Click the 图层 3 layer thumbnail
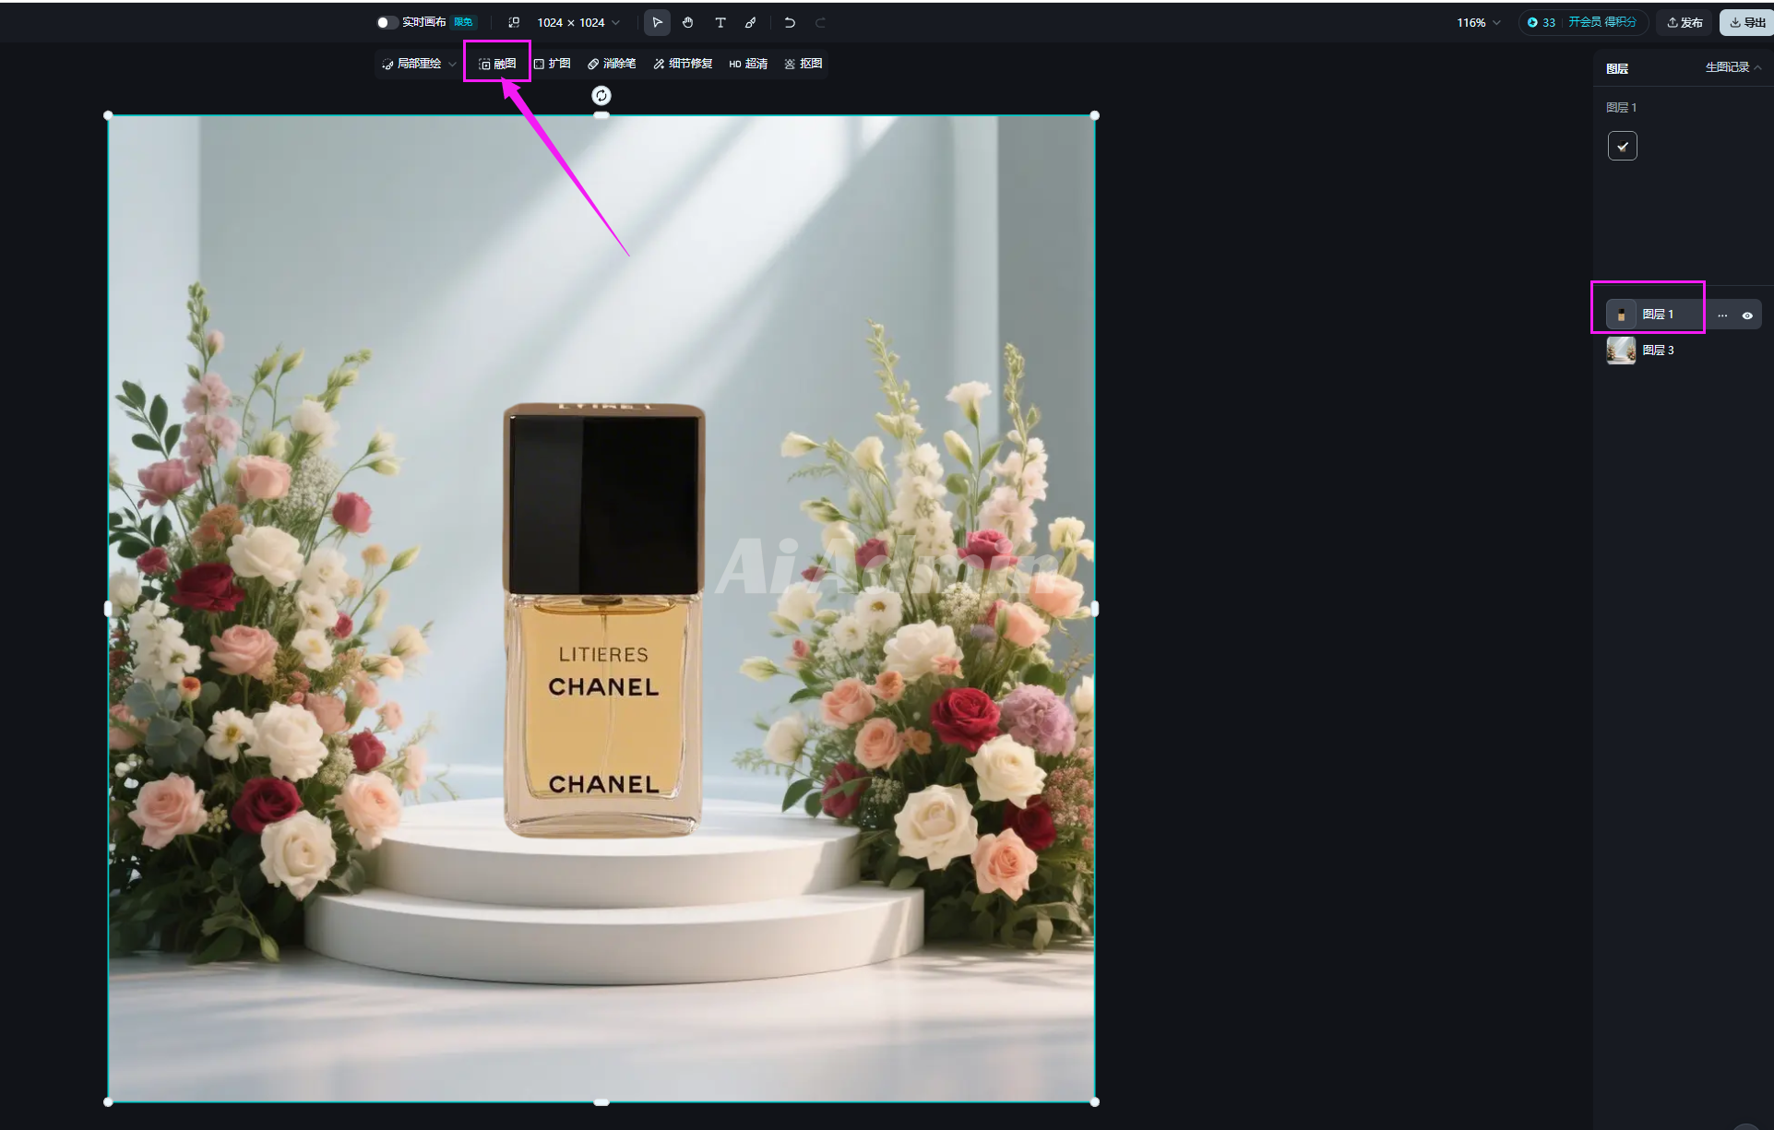The height and width of the screenshot is (1130, 1774). tap(1621, 351)
